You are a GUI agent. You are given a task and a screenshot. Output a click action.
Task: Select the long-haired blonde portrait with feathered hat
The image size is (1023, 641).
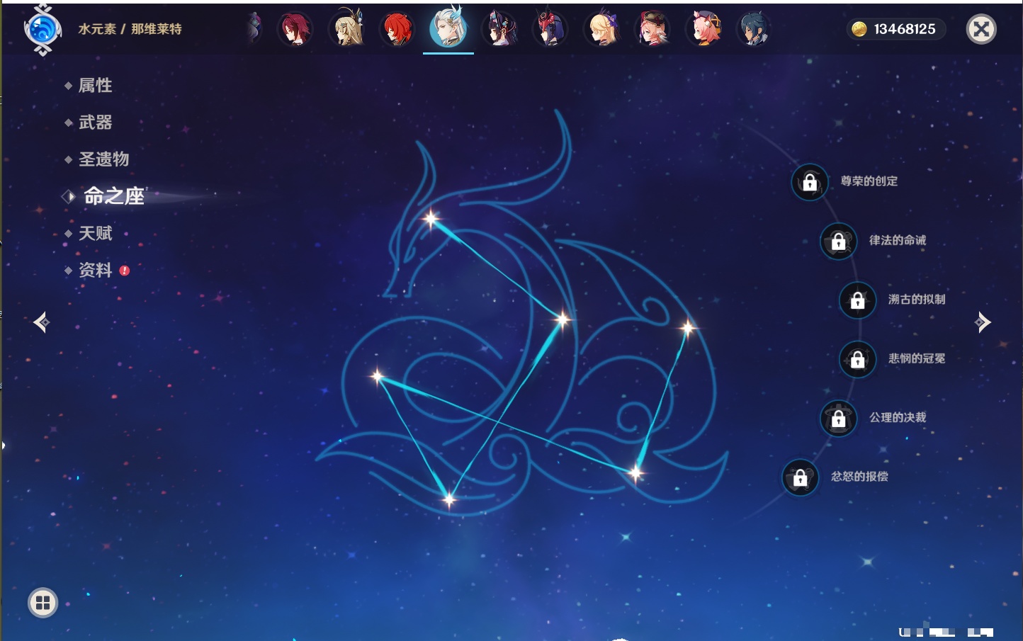click(346, 30)
